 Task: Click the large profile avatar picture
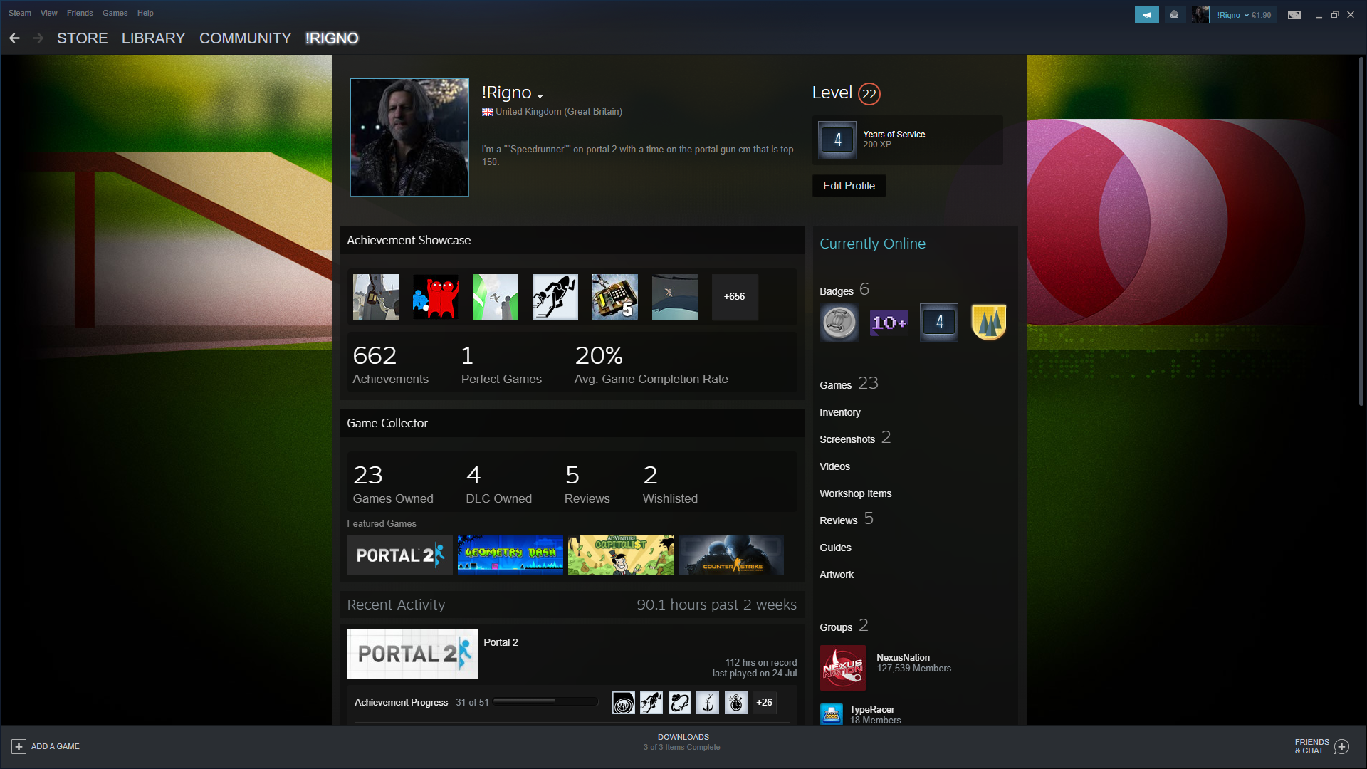tap(409, 137)
